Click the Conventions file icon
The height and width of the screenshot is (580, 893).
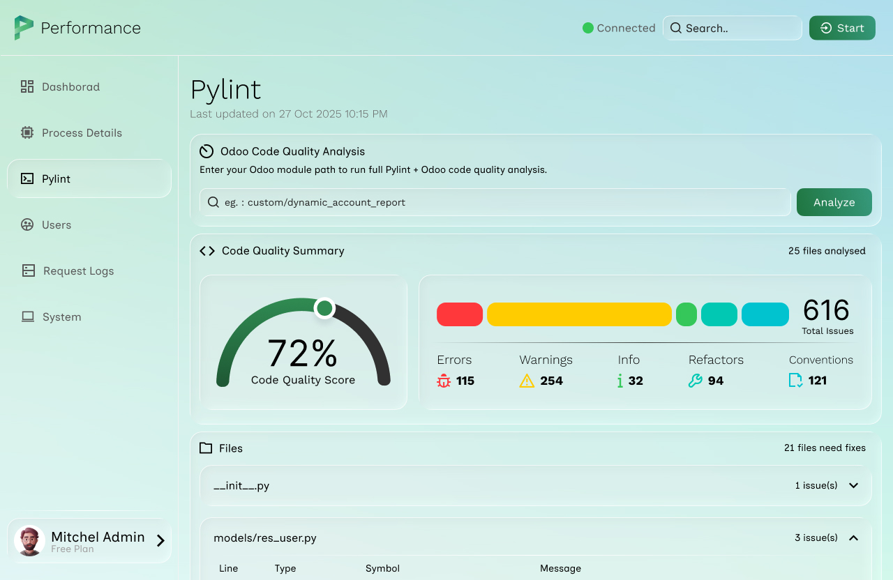pyautogui.click(x=795, y=381)
